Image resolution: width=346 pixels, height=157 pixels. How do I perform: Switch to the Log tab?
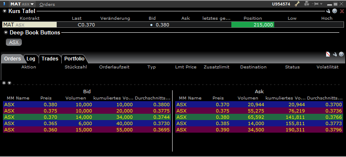[x=31, y=59]
